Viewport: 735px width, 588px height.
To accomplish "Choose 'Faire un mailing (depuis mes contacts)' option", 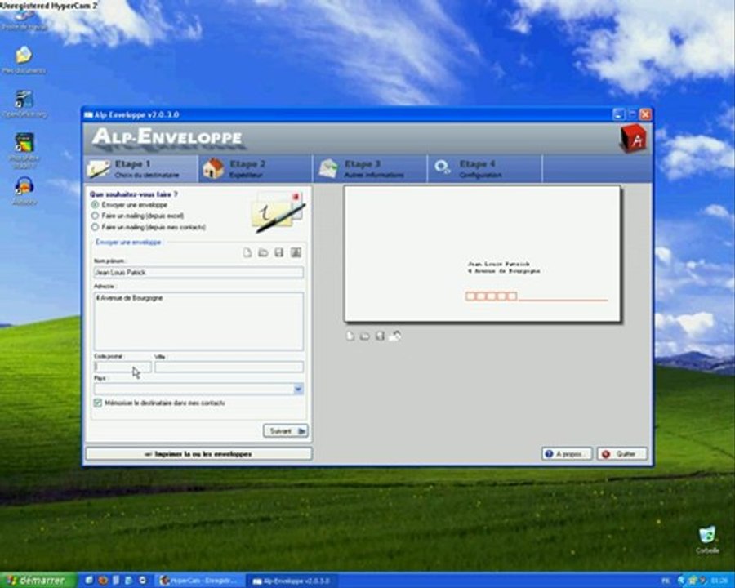I will pos(96,227).
